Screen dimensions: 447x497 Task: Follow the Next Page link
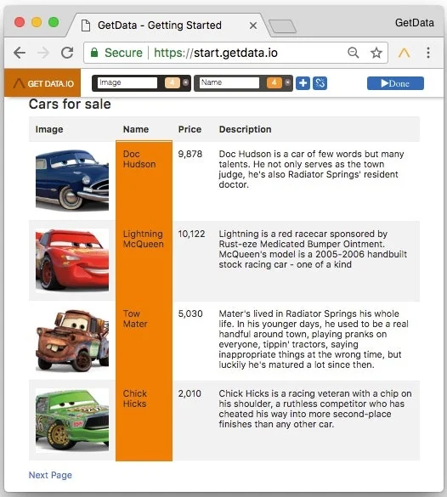click(x=50, y=475)
